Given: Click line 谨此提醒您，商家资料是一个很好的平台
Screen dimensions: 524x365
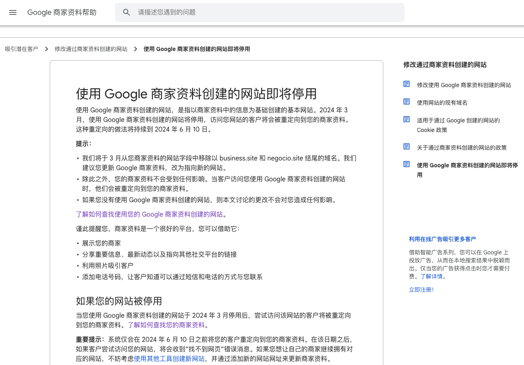Looking at the screenshot, I should coord(158,229).
